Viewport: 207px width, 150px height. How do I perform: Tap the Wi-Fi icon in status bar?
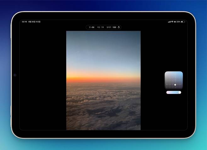click(x=172, y=22)
